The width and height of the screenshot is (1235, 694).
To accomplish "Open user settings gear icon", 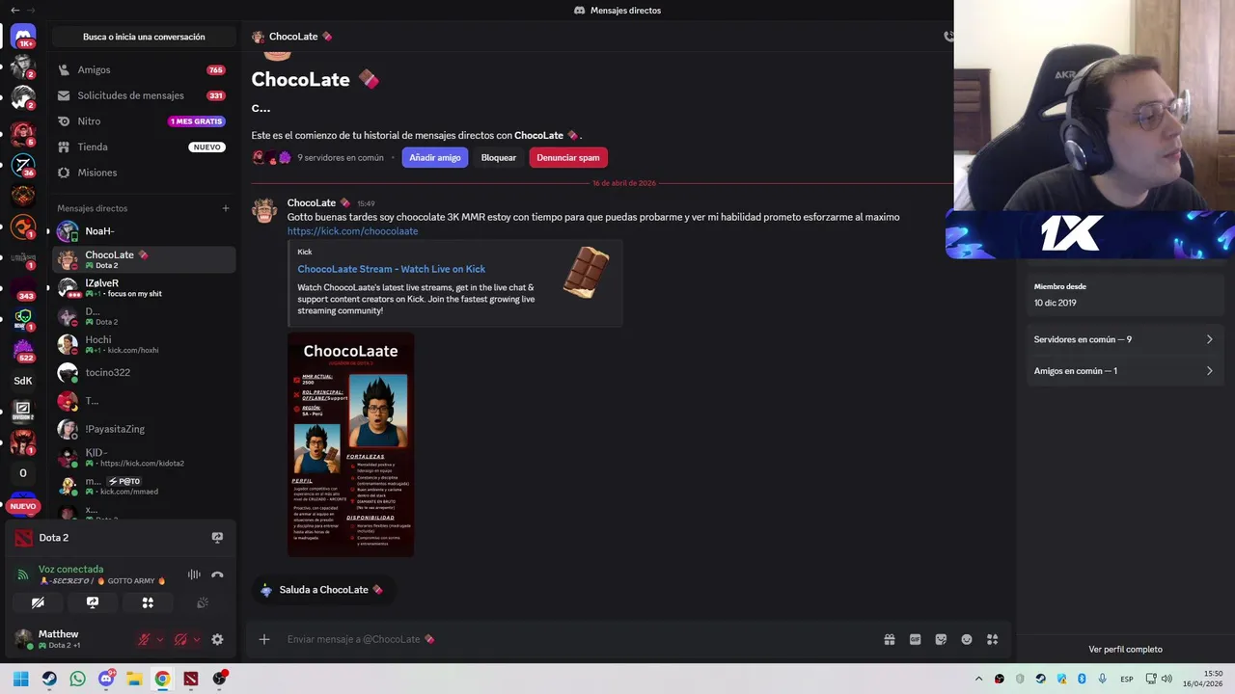I will pyautogui.click(x=217, y=639).
